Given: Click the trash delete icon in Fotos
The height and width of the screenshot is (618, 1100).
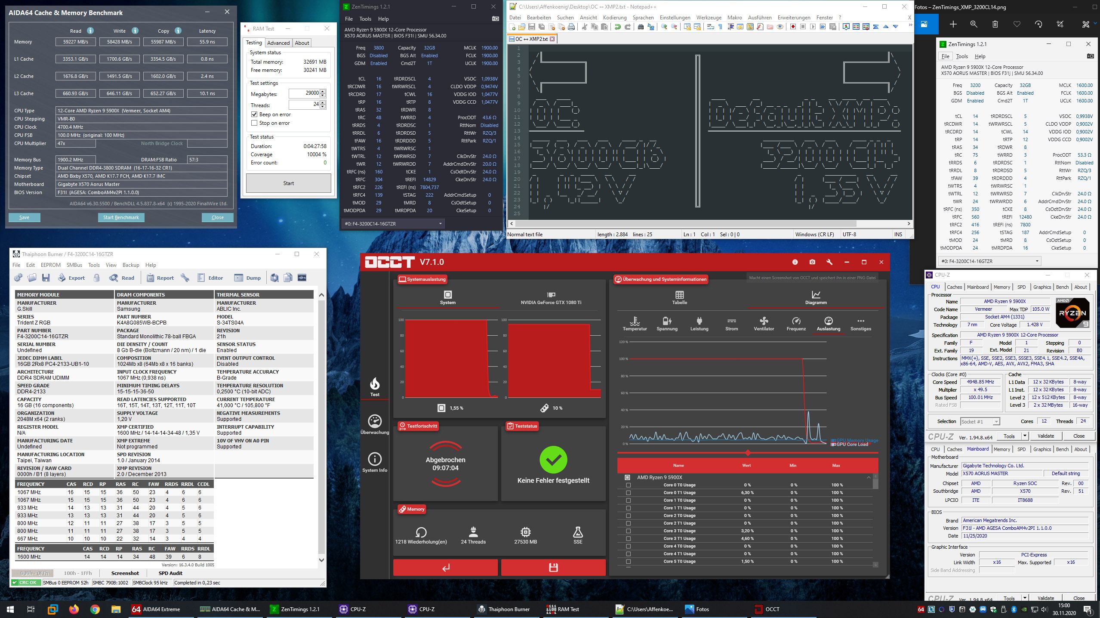Looking at the screenshot, I should tap(995, 24).
